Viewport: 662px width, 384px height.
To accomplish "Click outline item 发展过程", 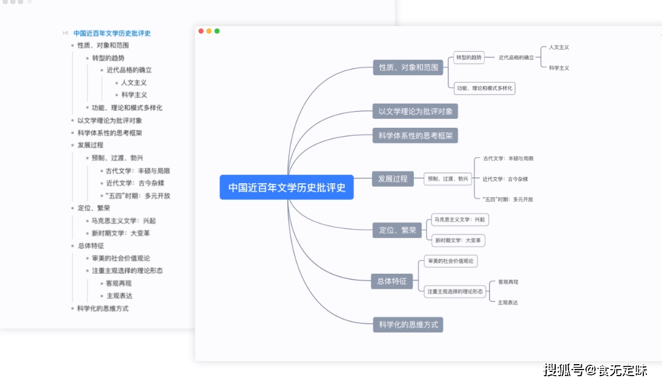I will point(91,145).
